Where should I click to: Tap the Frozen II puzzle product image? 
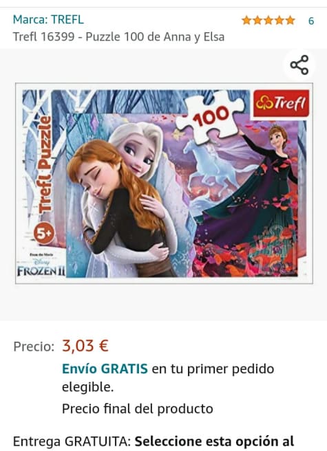pos(164,183)
